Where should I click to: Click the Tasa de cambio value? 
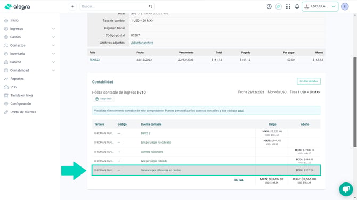pyautogui.click(x=142, y=21)
